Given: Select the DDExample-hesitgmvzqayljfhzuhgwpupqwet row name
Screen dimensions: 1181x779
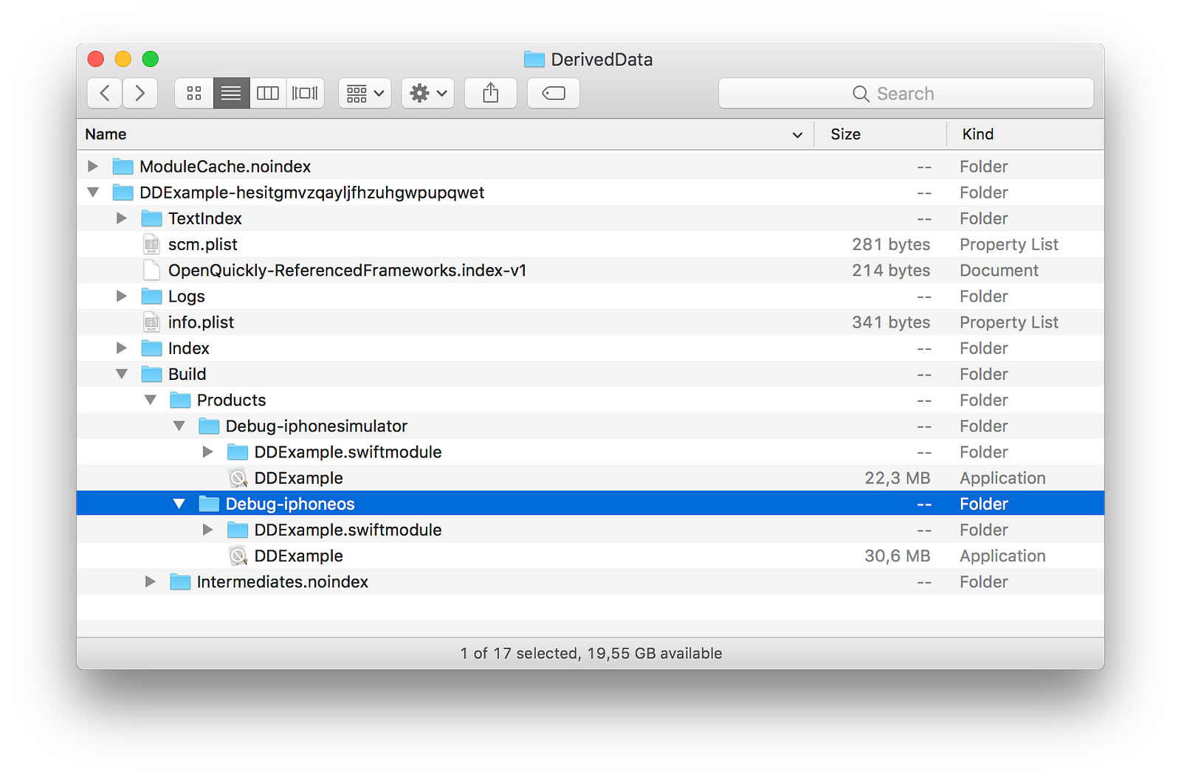Looking at the screenshot, I should click(312, 193).
